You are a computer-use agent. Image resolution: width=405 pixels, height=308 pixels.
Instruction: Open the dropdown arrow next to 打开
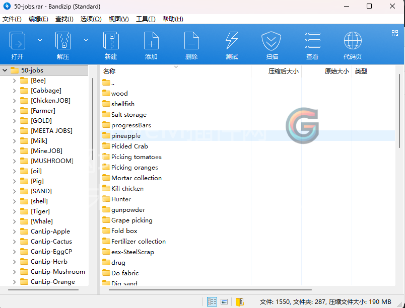(x=40, y=40)
